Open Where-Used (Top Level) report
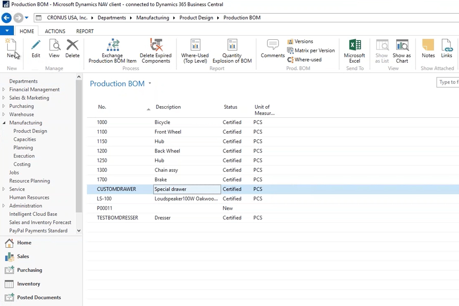Viewport: 459px width, 306px height. (x=195, y=50)
